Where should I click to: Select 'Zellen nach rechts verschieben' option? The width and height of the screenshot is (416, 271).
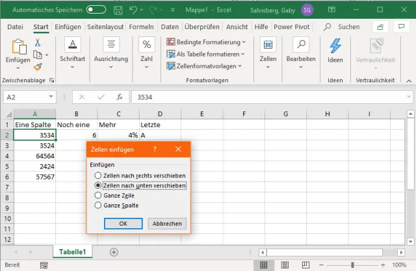98,176
